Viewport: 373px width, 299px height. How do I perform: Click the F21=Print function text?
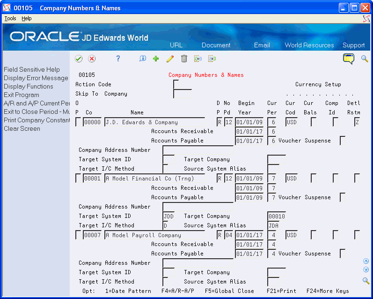point(281,291)
